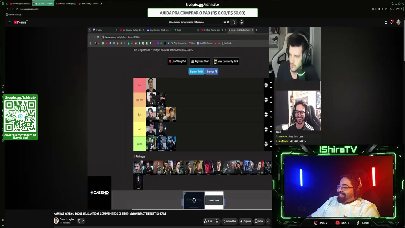The width and height of the screenshot is (405, 228).
Task: Open the YouTube create upload icon
Action: [386, 22]
